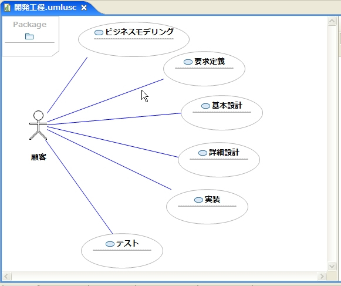Image resolution: width=341 pixels, height=286 pixels.
Task: Select the association line to テスト
Action: [79, 187]
